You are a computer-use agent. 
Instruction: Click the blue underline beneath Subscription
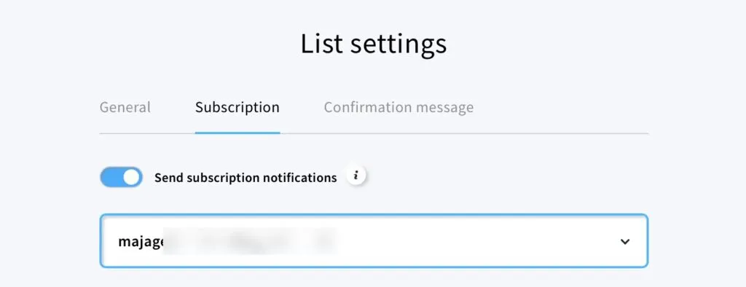click(237, 133)
